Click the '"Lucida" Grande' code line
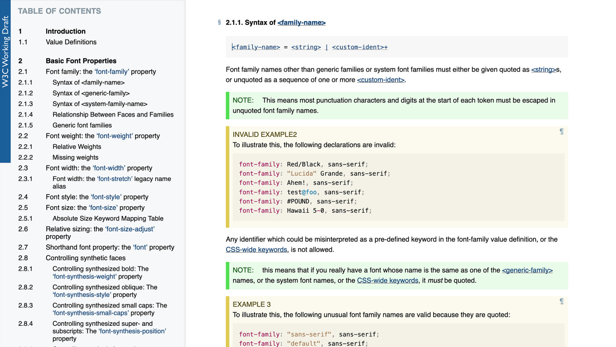Screen dimensions: 616x347 tap(315, 173)
